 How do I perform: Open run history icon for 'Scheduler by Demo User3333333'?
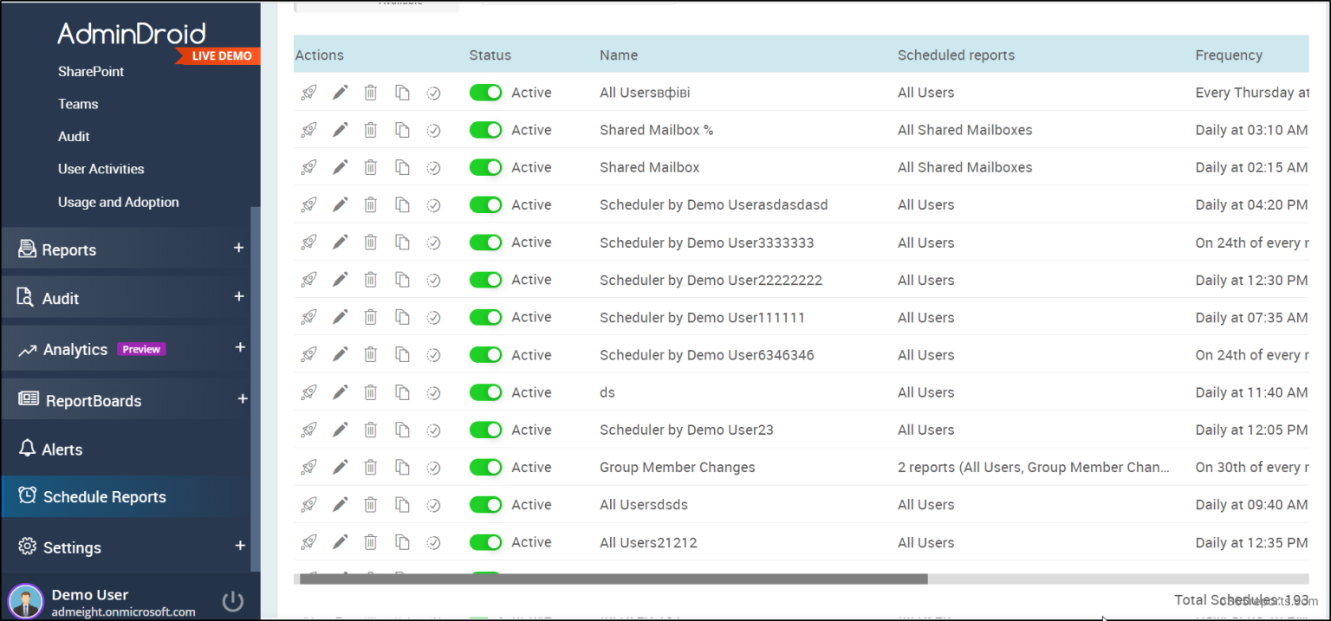coord(433,243)
